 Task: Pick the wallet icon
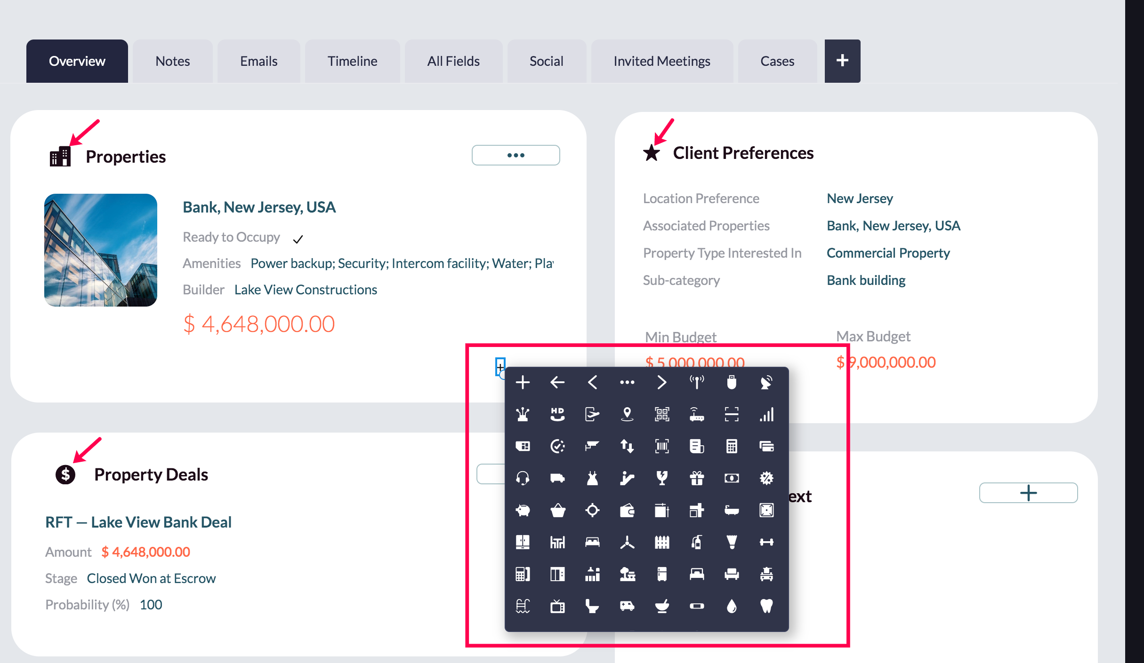coord(627,510)
